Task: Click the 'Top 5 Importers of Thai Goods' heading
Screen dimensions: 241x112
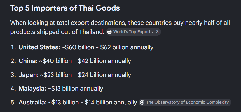Action: (65, 8)
